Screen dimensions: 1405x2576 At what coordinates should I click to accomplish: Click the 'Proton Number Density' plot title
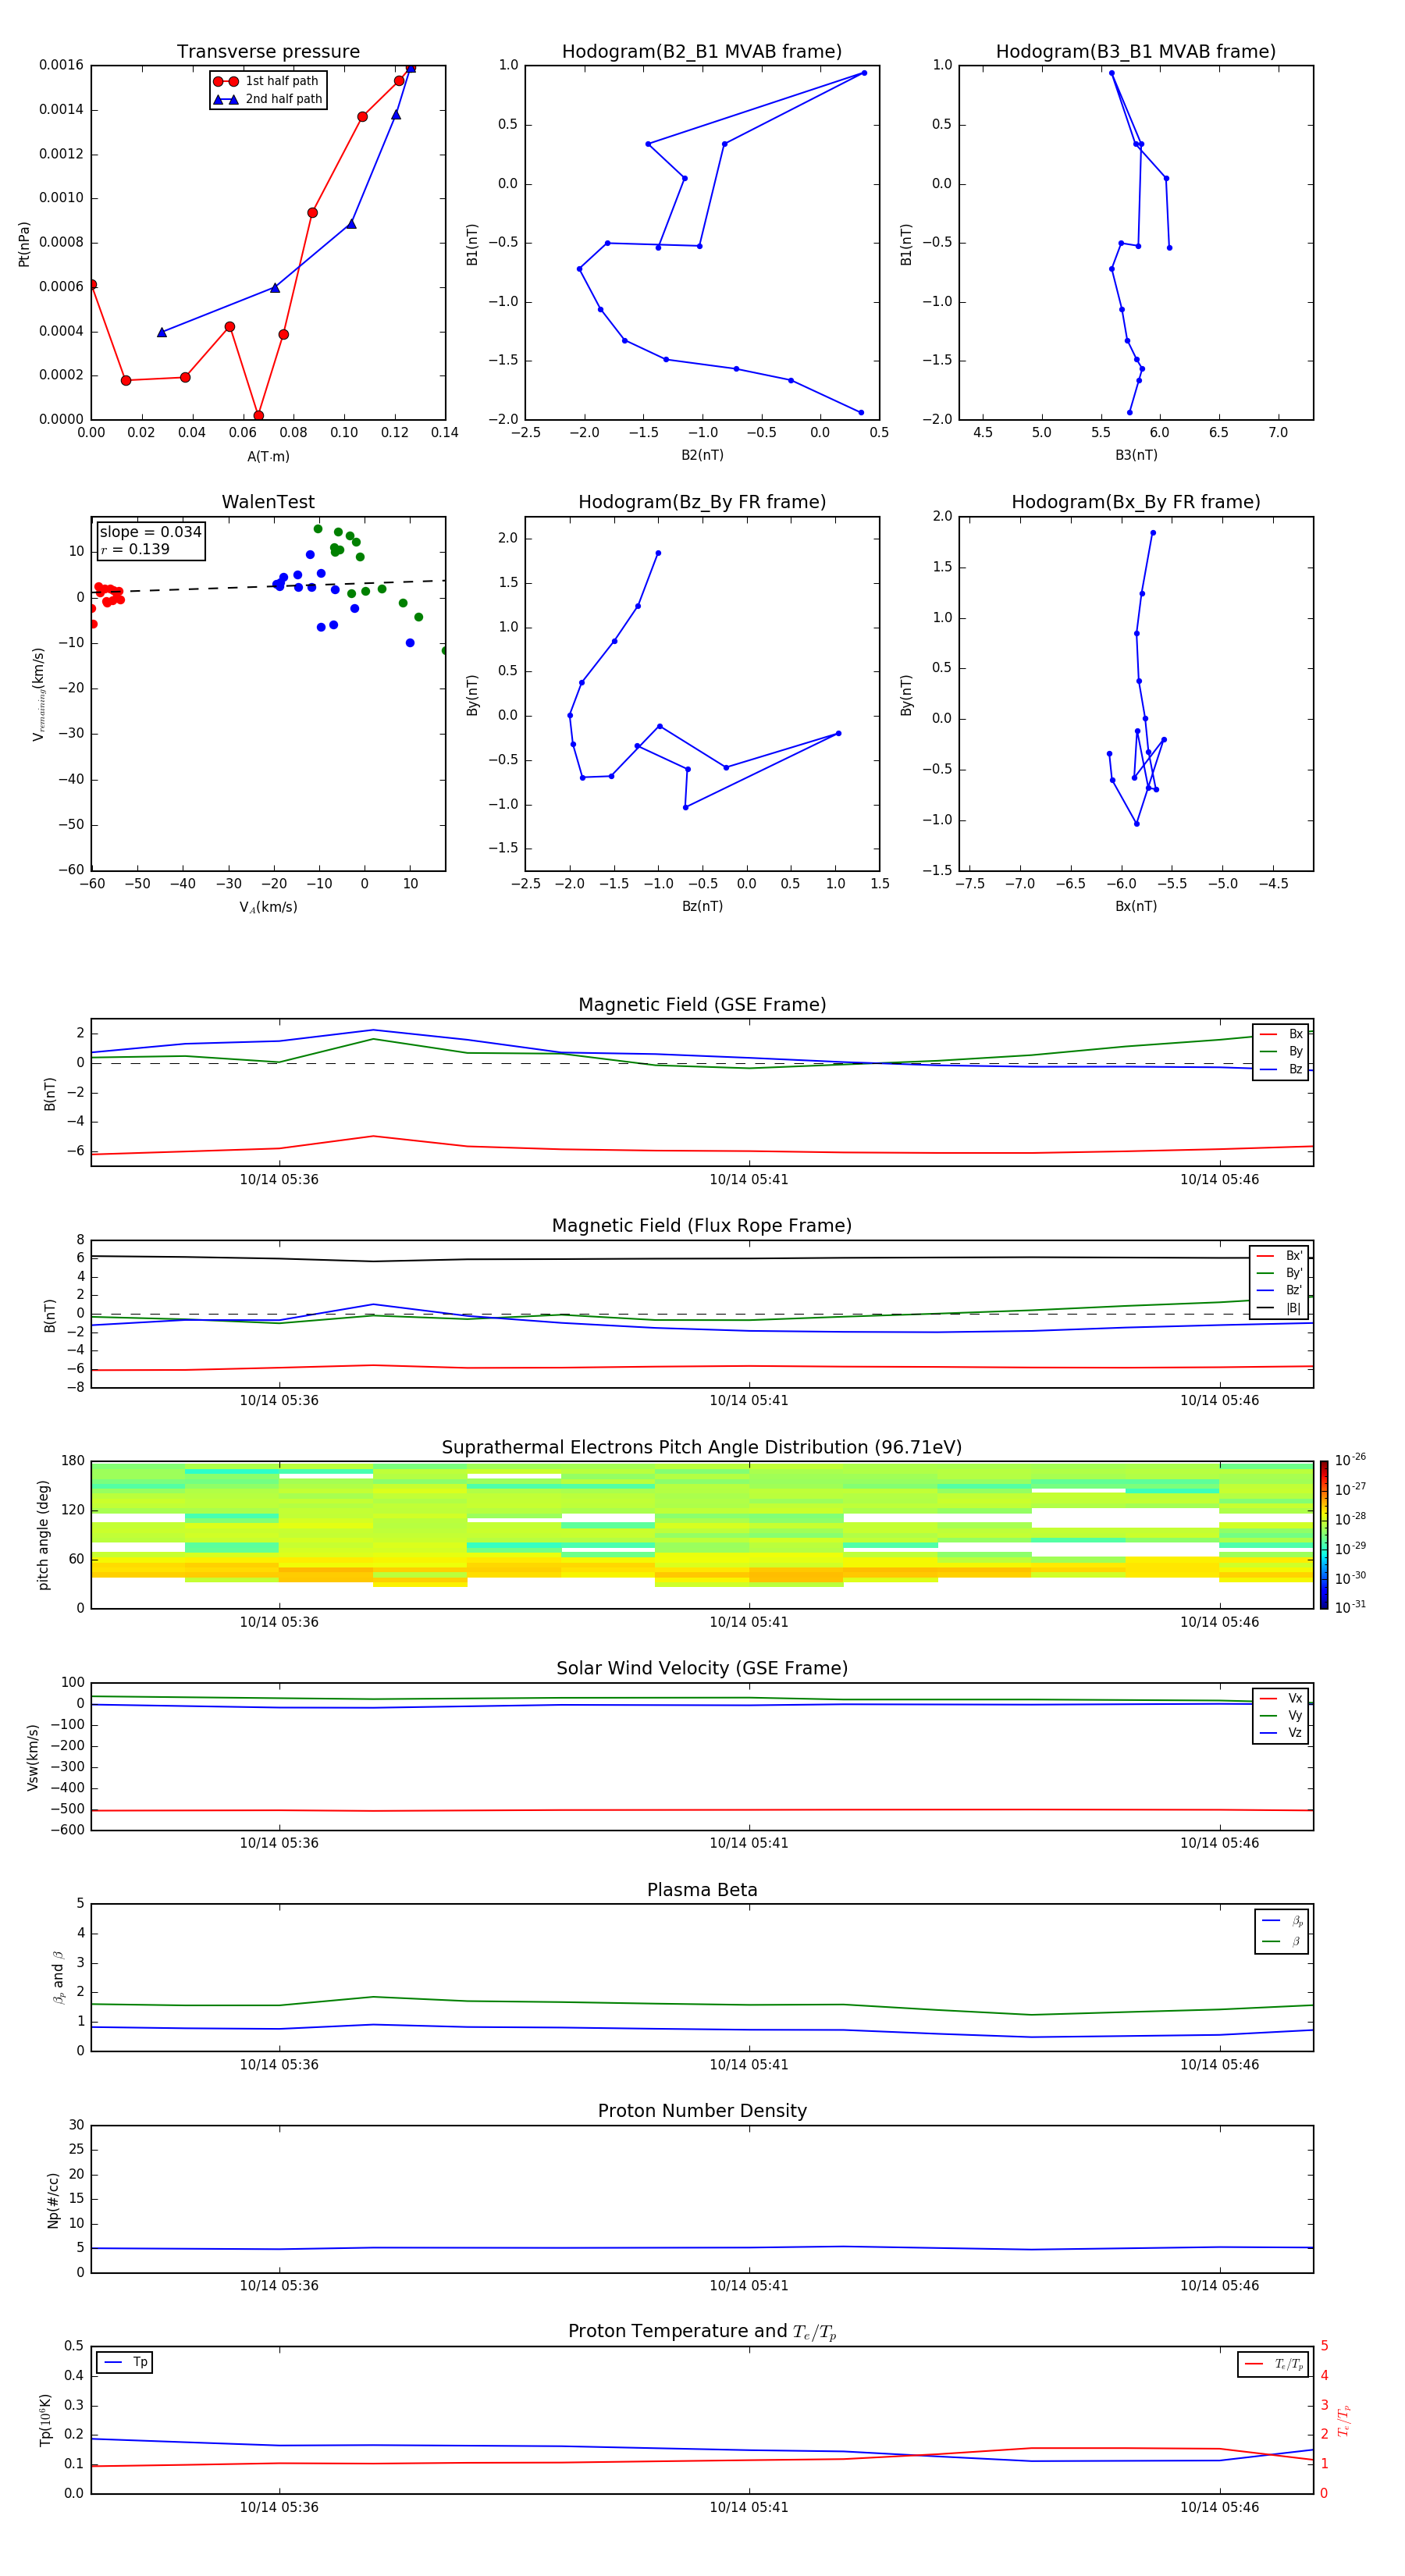click(702, 2111)
